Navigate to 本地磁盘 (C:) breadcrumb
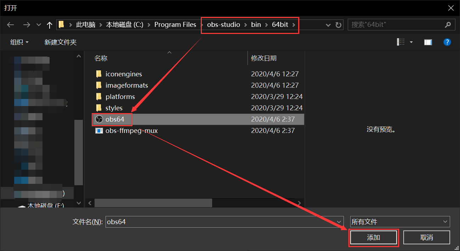460x251 pixels. click(x=124, y=25)
